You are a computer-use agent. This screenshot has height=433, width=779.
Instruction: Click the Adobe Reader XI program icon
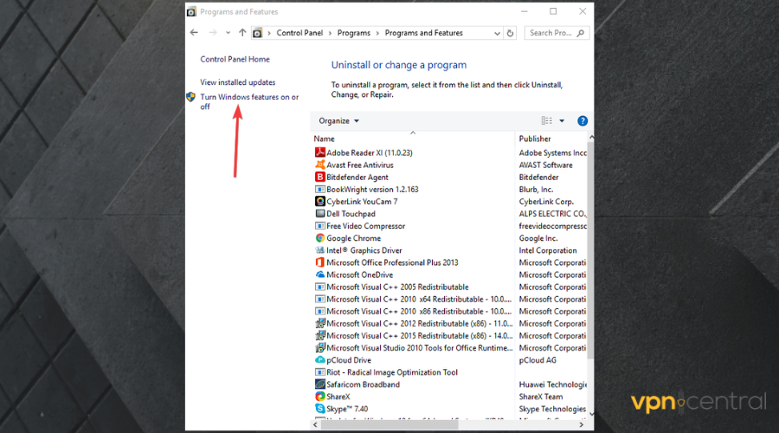[x=320, y=152]
